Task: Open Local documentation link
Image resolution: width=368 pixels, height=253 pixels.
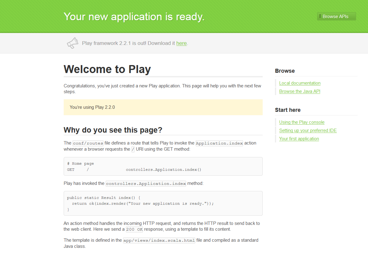Action: point(300,83)
